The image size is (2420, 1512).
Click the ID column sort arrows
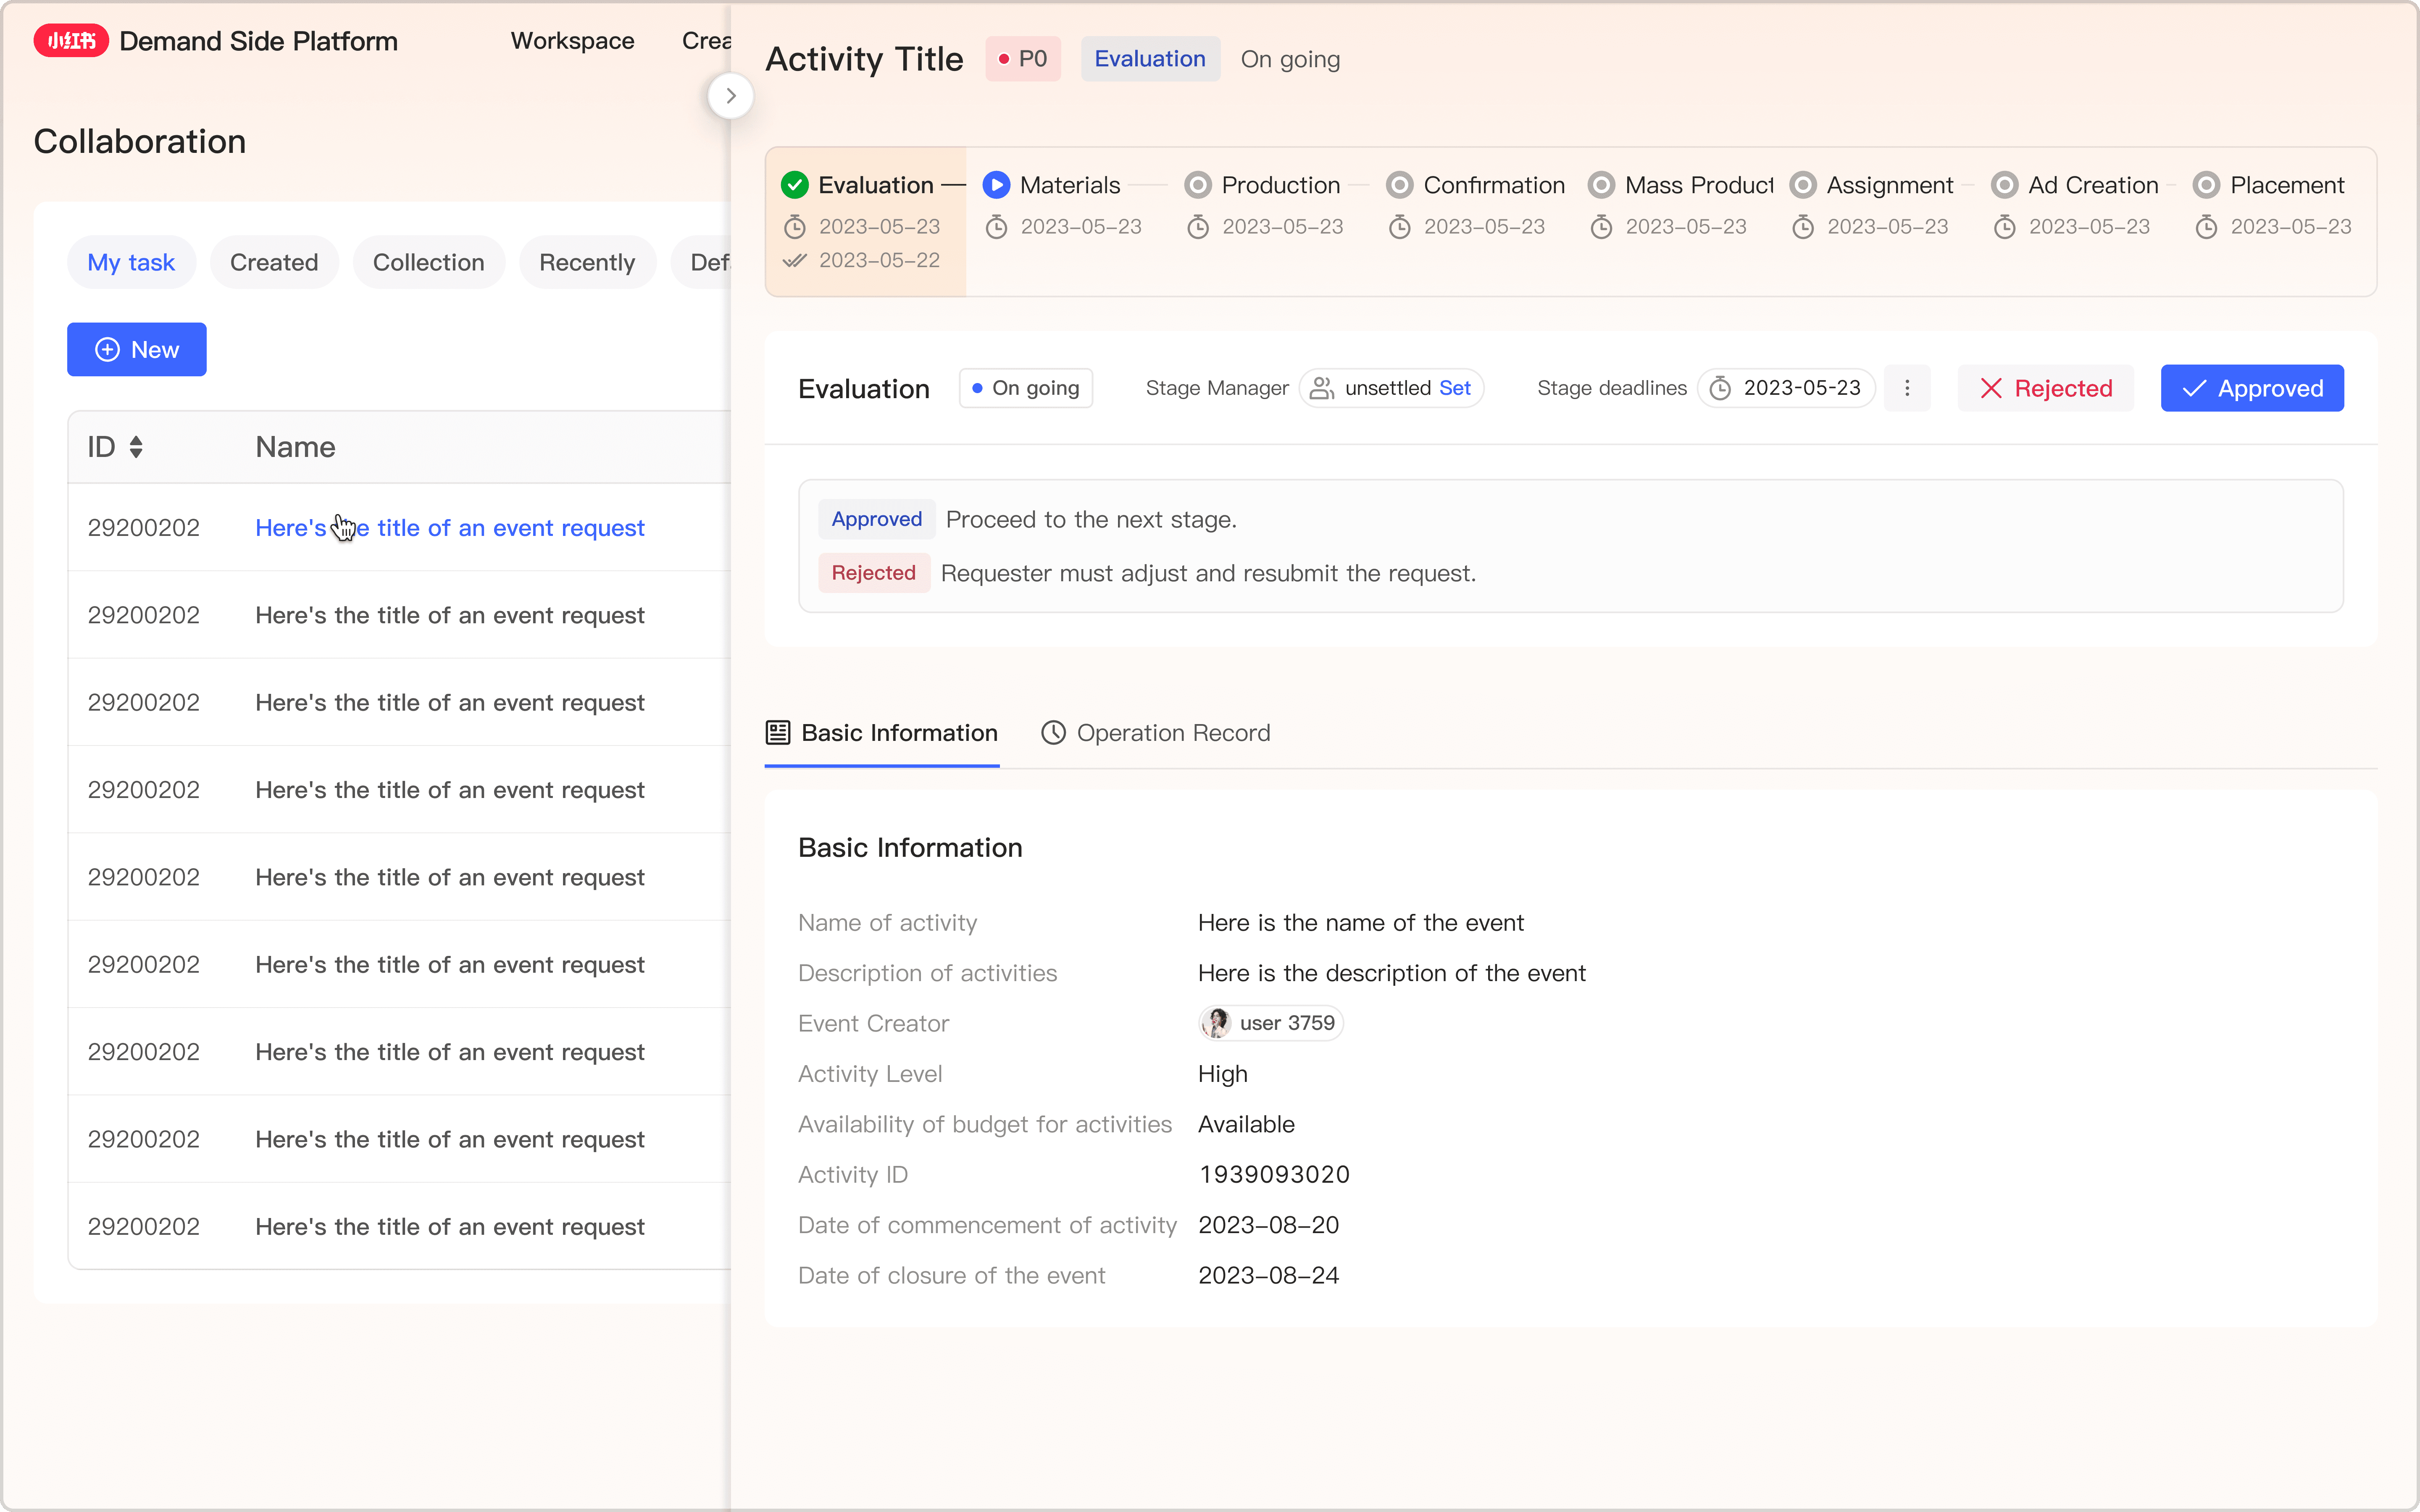click(136, 447)
